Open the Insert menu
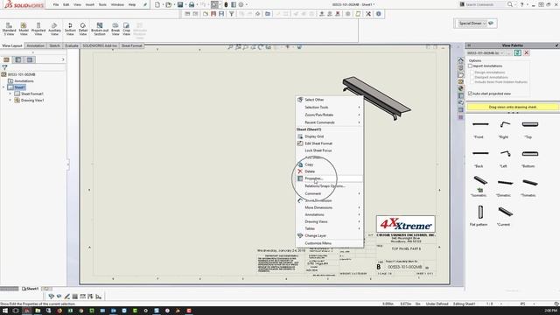 (89, 4)
